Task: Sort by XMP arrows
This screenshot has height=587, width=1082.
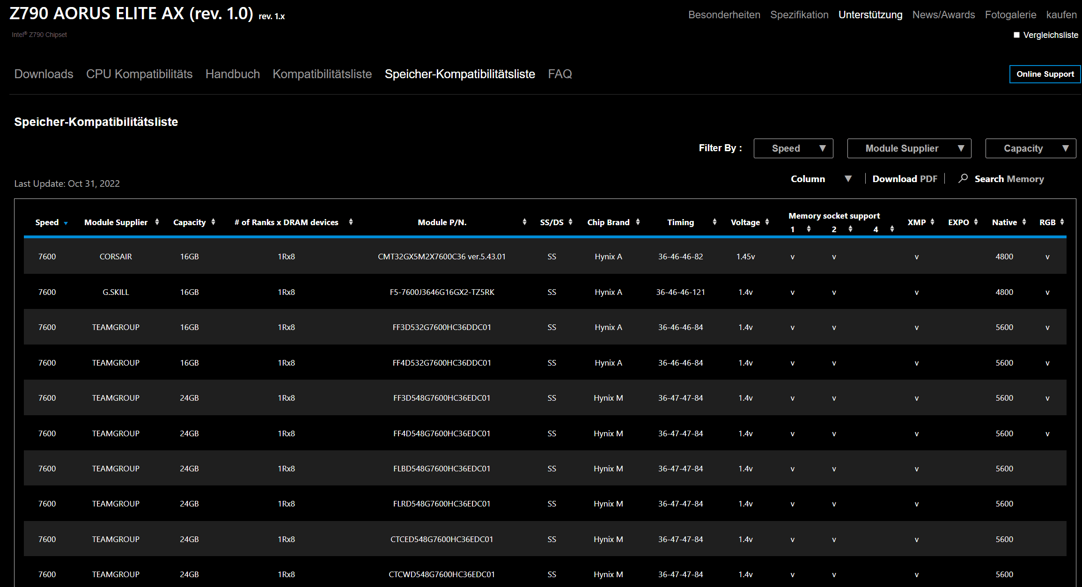Action: [933, 222]
